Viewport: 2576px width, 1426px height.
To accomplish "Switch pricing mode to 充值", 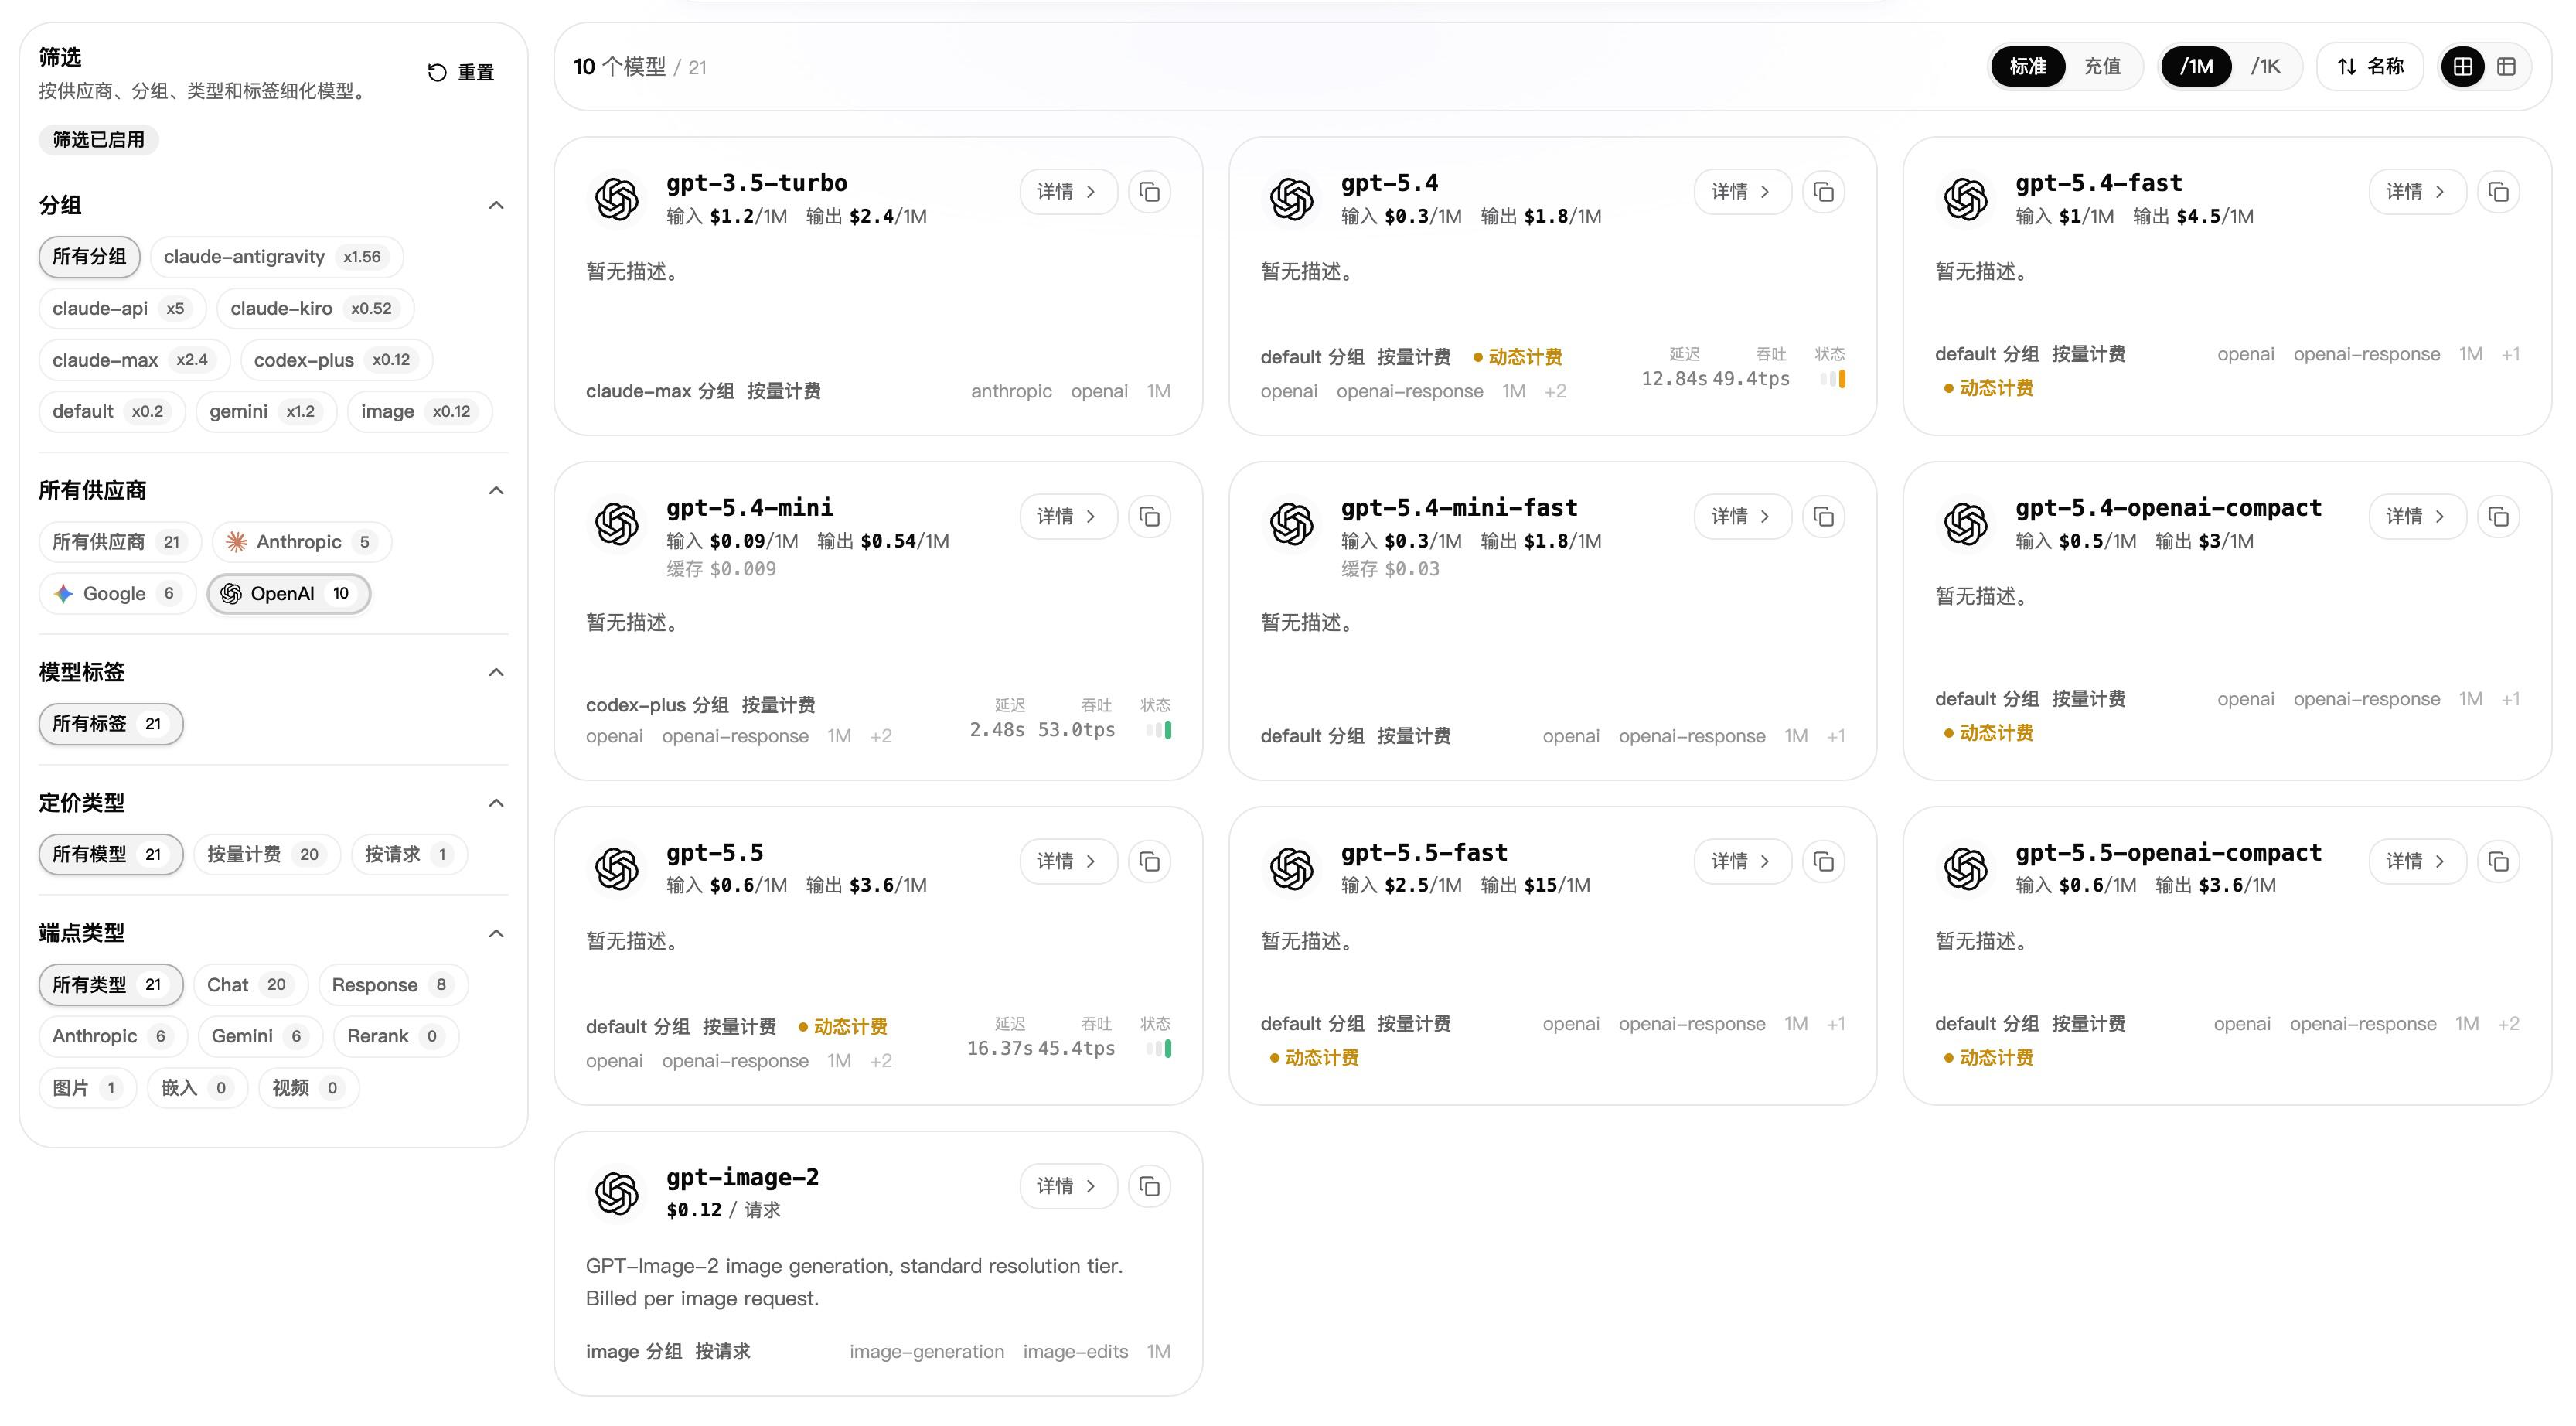I will (2102, 67).
